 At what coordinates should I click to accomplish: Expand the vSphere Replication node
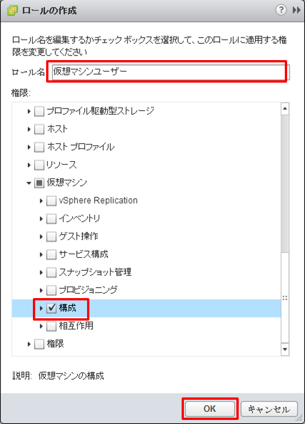(x=42, y=200)
